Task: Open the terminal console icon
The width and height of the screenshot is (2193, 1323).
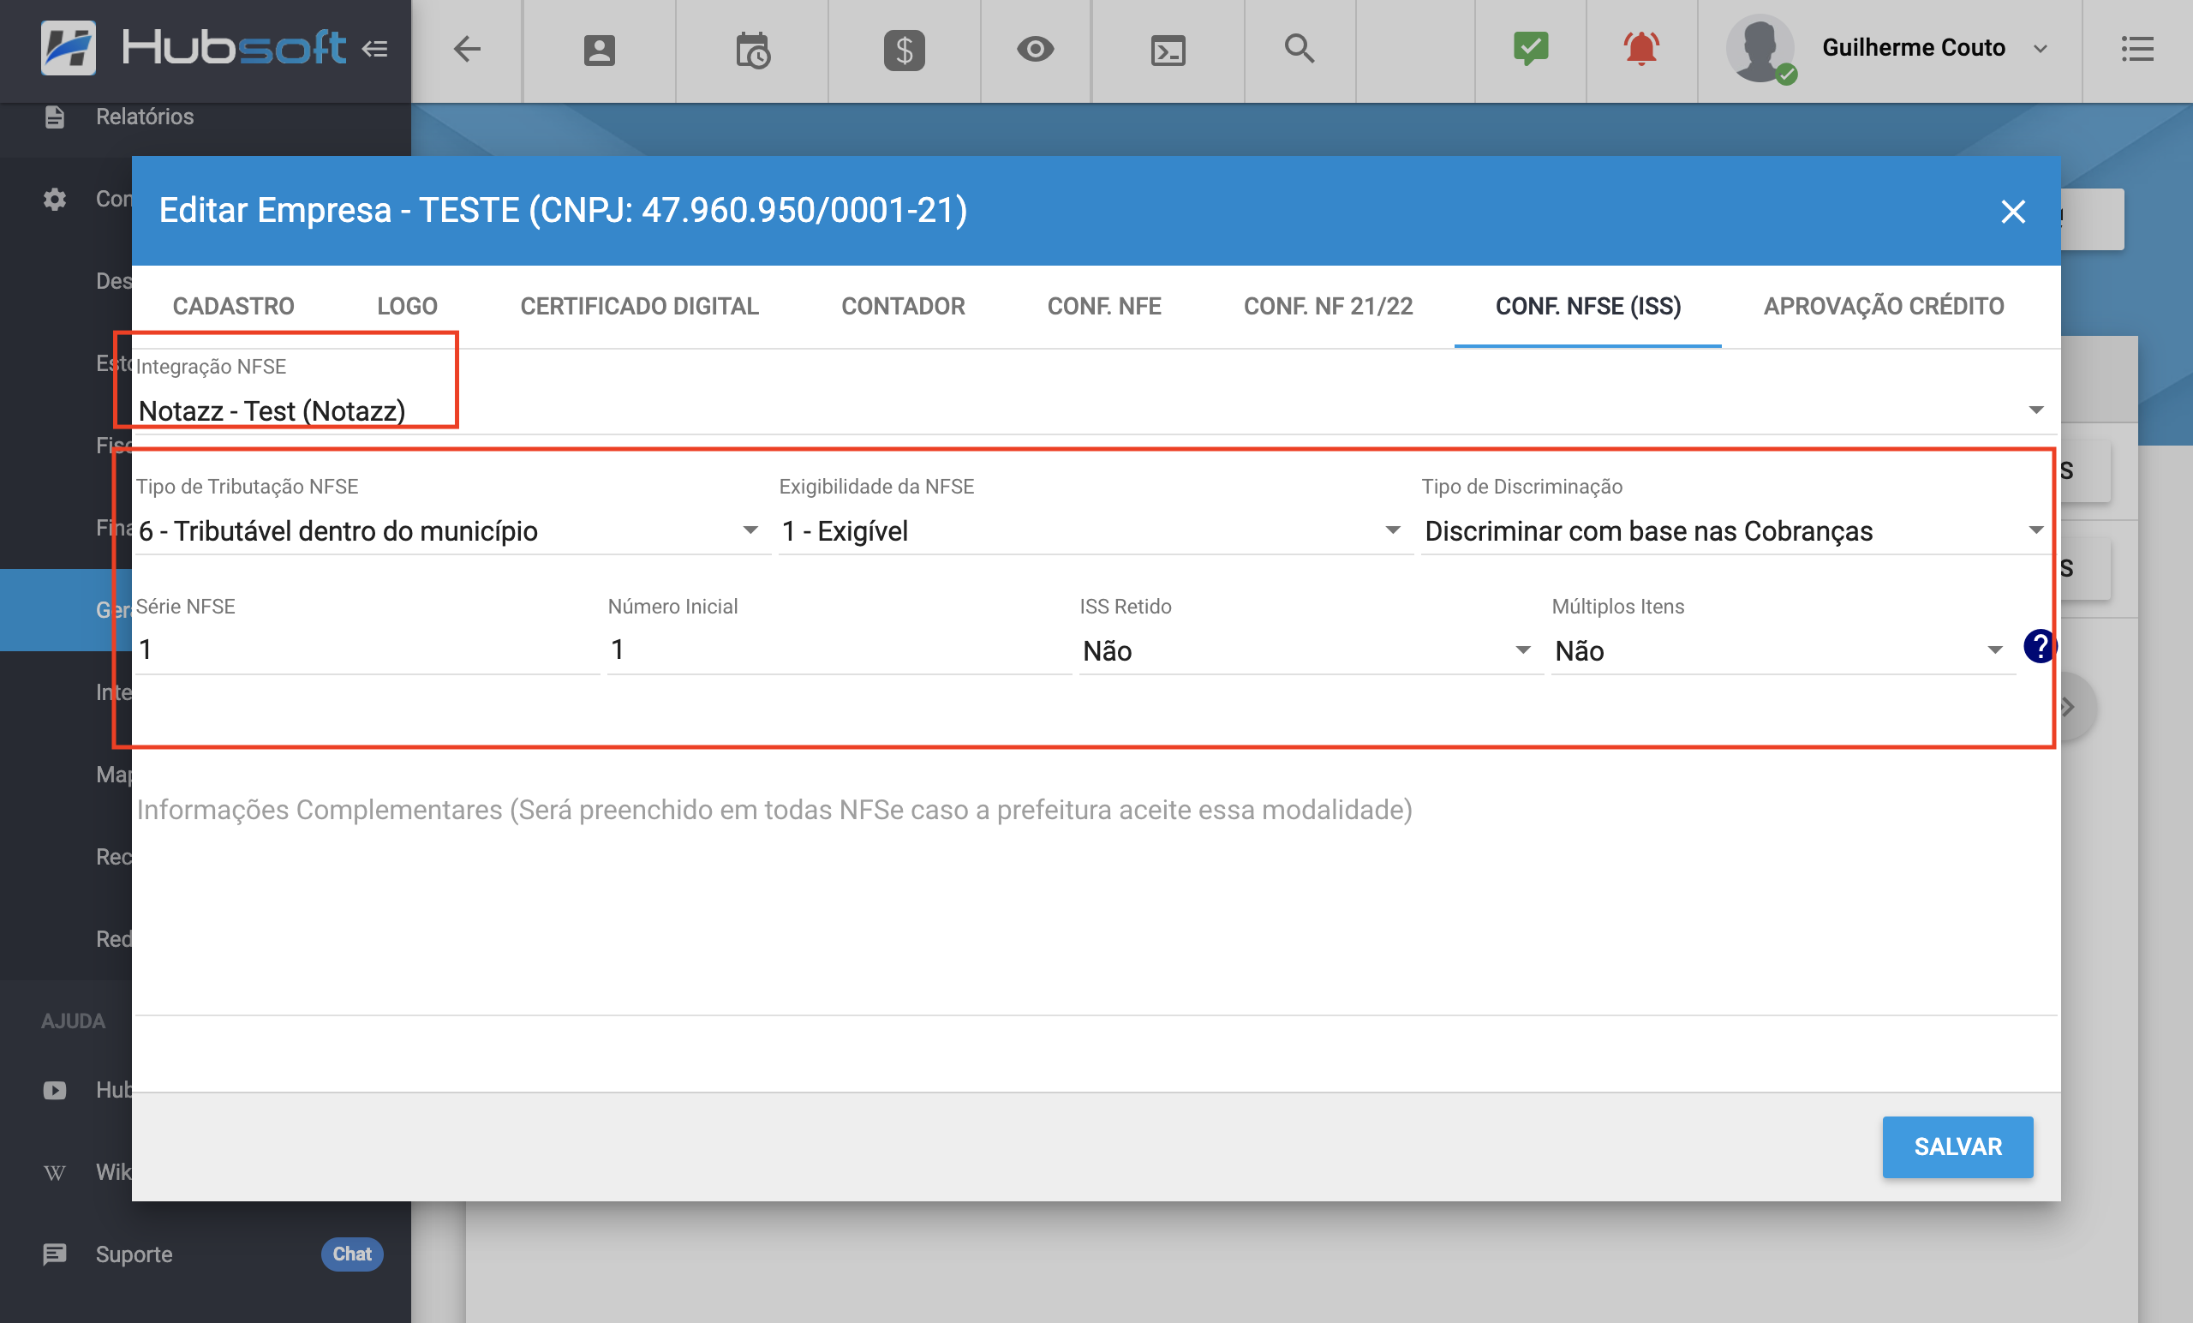Action: pos(1166,50)
